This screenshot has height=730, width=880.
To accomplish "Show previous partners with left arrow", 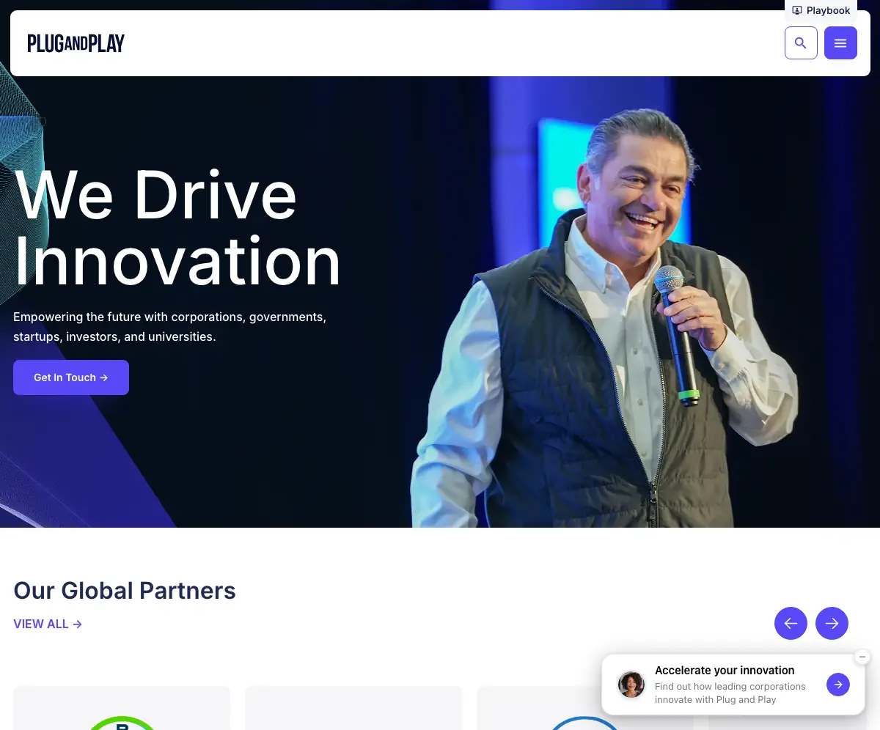I will 791,623.
